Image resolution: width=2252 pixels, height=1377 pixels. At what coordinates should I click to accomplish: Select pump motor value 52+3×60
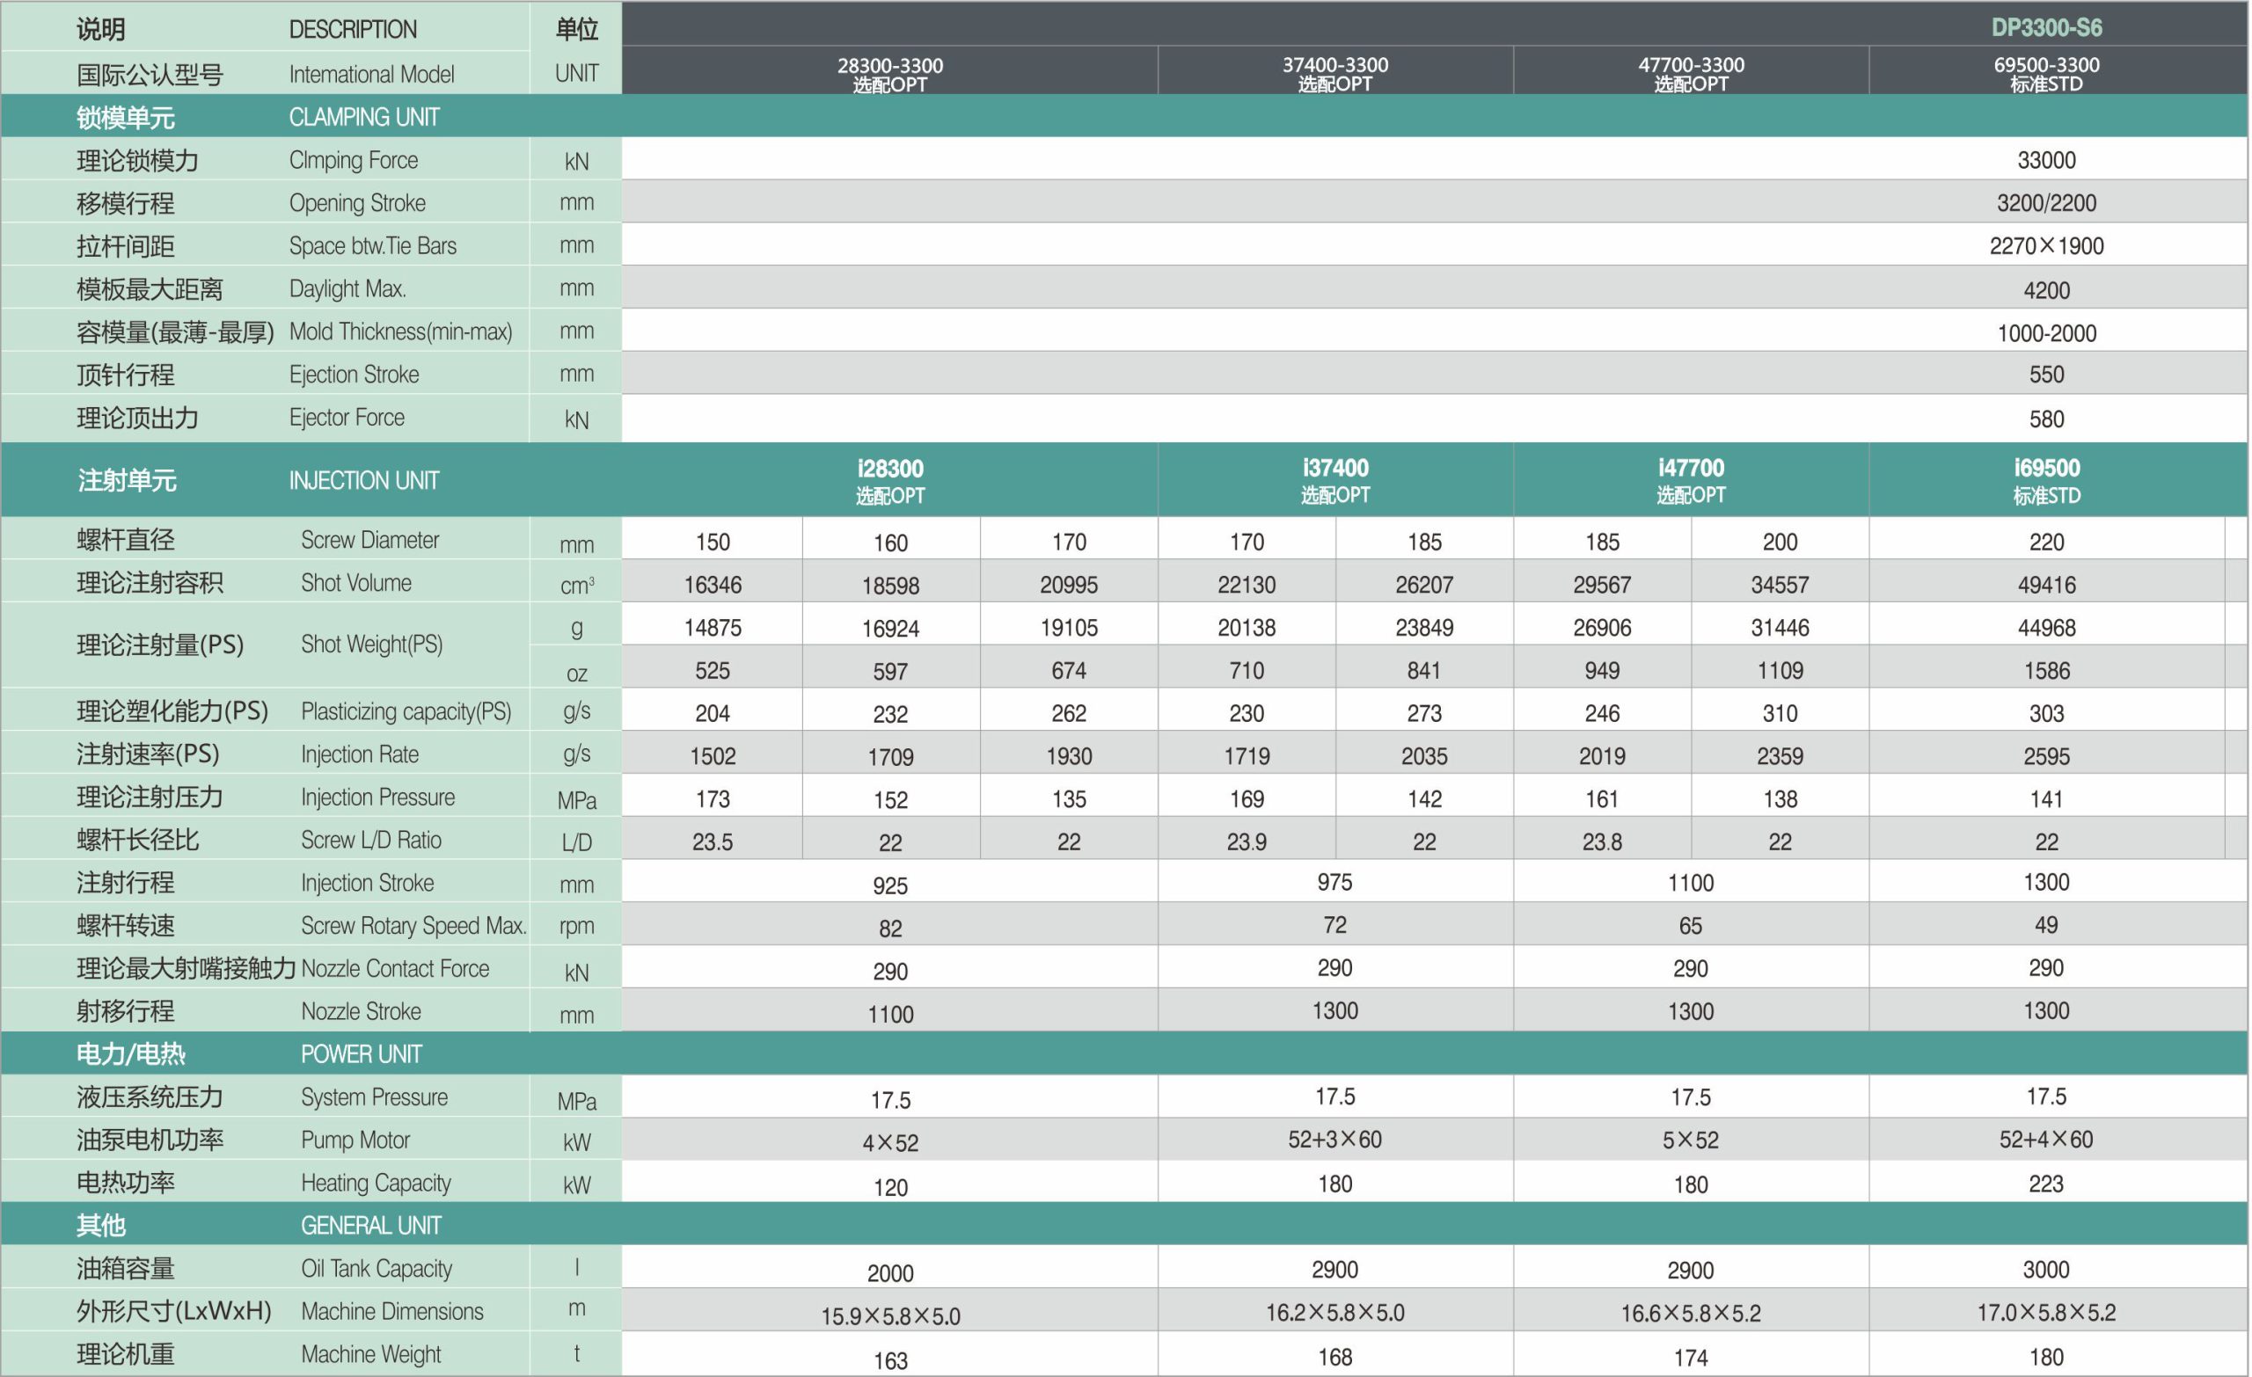1335,1140
